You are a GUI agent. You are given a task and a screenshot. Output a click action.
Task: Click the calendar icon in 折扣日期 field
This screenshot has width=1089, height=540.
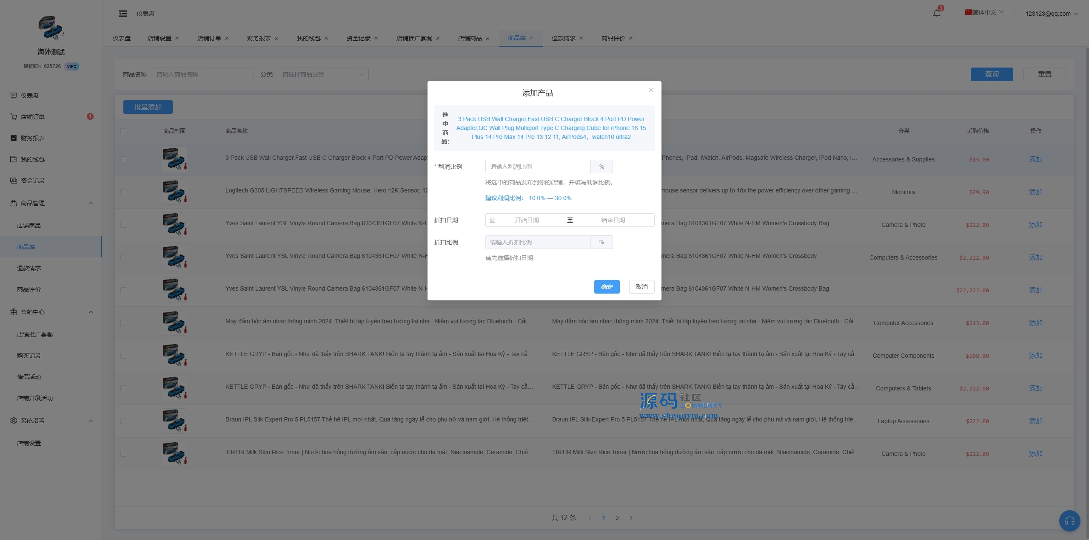pyautogui.click(x=493, y=220)
